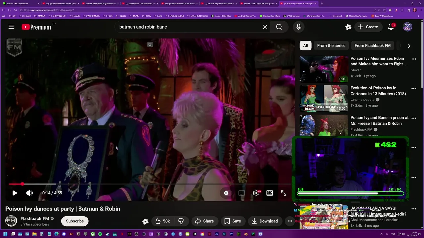
Task: Mute the video volume
Action: 30,193
